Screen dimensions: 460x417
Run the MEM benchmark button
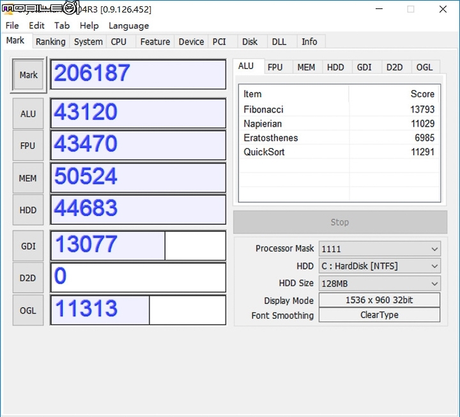[x=28, y=178]
